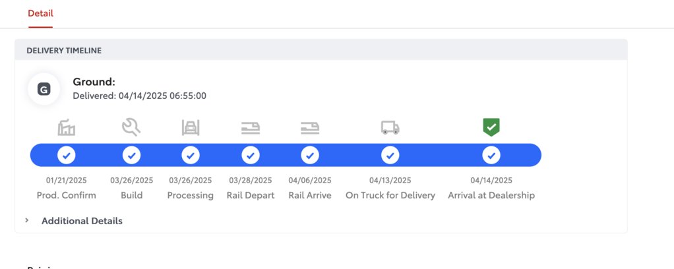Switch to the Detail tab
Viewport: 674px width, 269px height.
click(40, 13)
